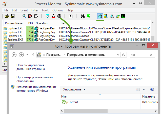161x114 pixels.
Task: Open Панель управления — домашняя страница link
Action: [x=32, y=67]
